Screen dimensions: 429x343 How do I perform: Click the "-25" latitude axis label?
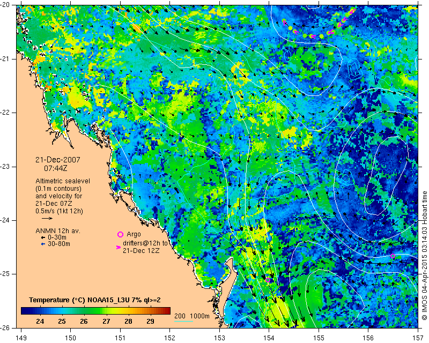coord(5,274)
